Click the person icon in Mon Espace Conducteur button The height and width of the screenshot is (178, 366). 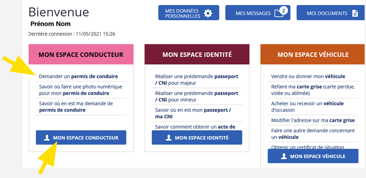tap(47, 137)
